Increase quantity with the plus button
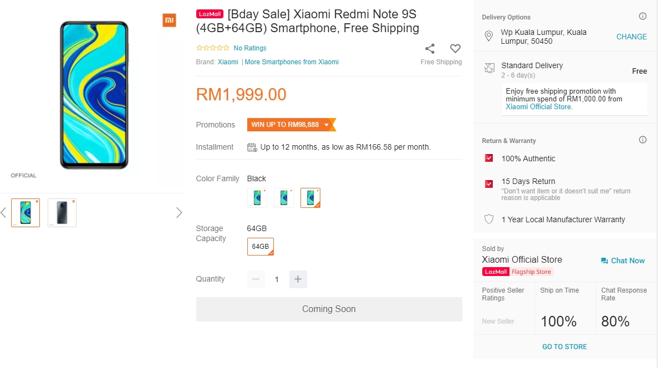658x368 pixels. point(298,279)
